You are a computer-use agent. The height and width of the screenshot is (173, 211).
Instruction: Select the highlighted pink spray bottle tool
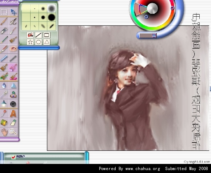(13, 67)
